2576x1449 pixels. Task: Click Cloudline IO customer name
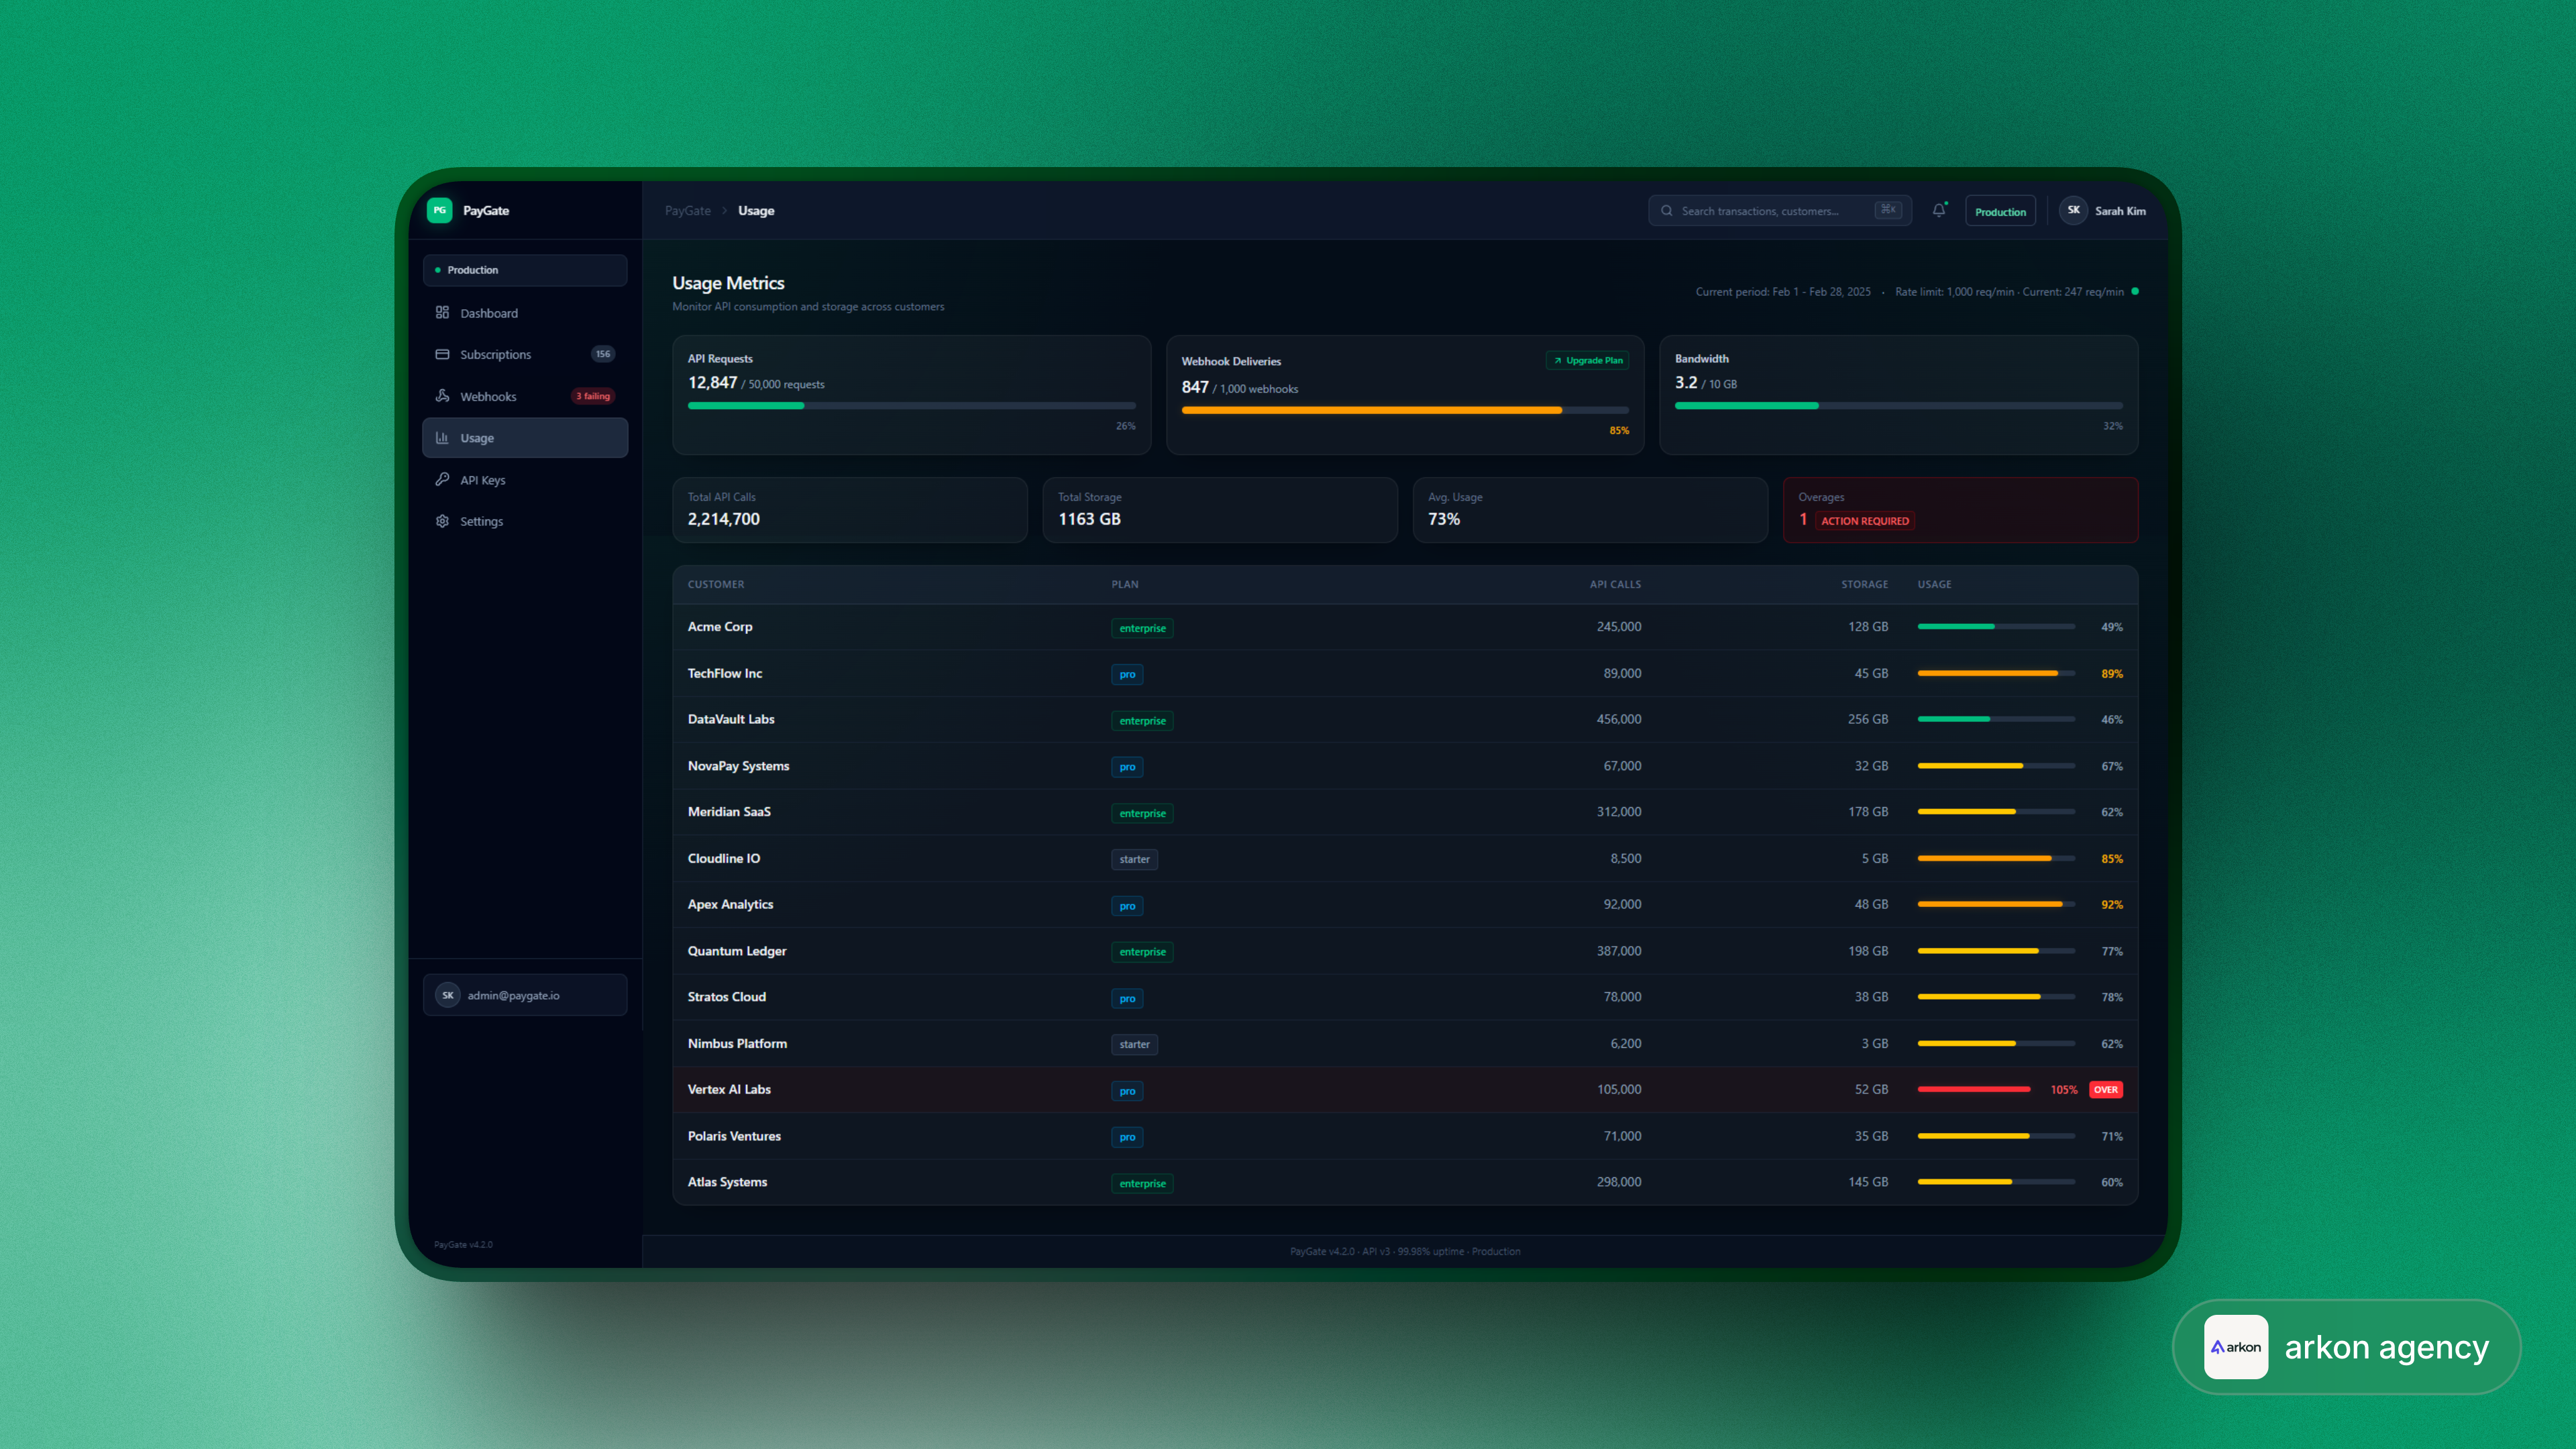point(724,858)
